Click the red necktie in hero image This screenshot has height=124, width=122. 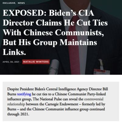[74, 45]
